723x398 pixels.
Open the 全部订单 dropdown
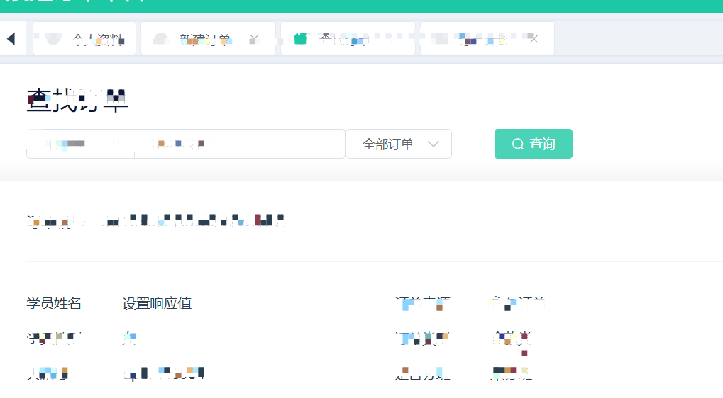point(398,144)
